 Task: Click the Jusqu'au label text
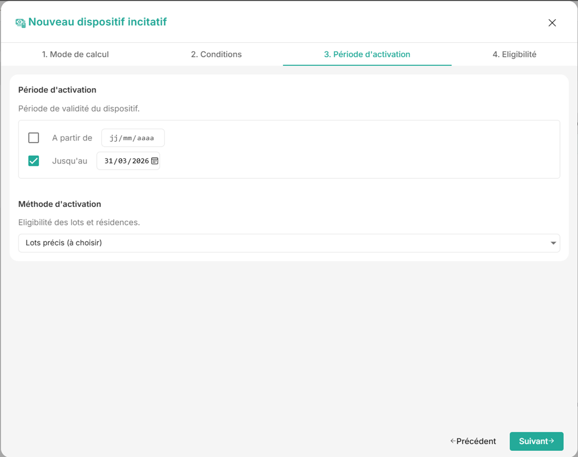[x=70, y=161]
